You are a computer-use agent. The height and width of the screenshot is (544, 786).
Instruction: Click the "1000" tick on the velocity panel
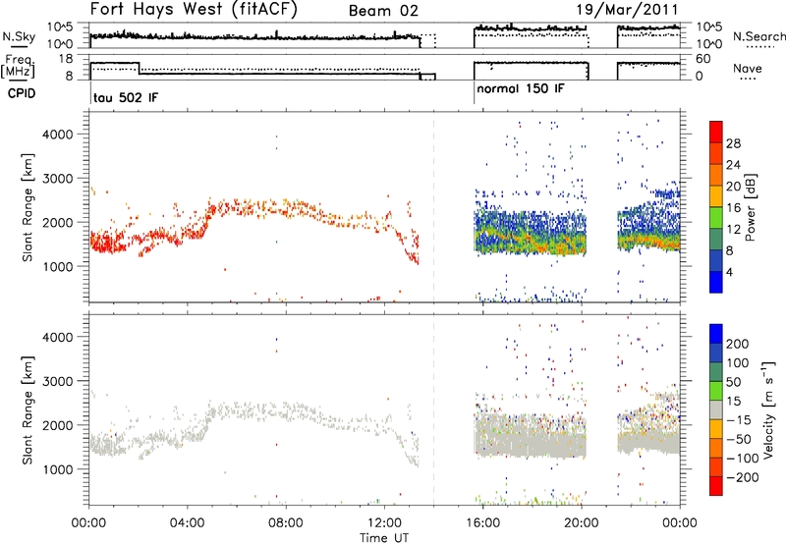[57, 469]
